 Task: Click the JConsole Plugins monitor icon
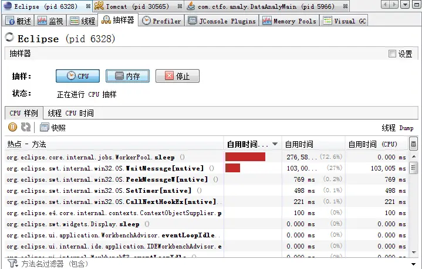(x=192, y=21)
